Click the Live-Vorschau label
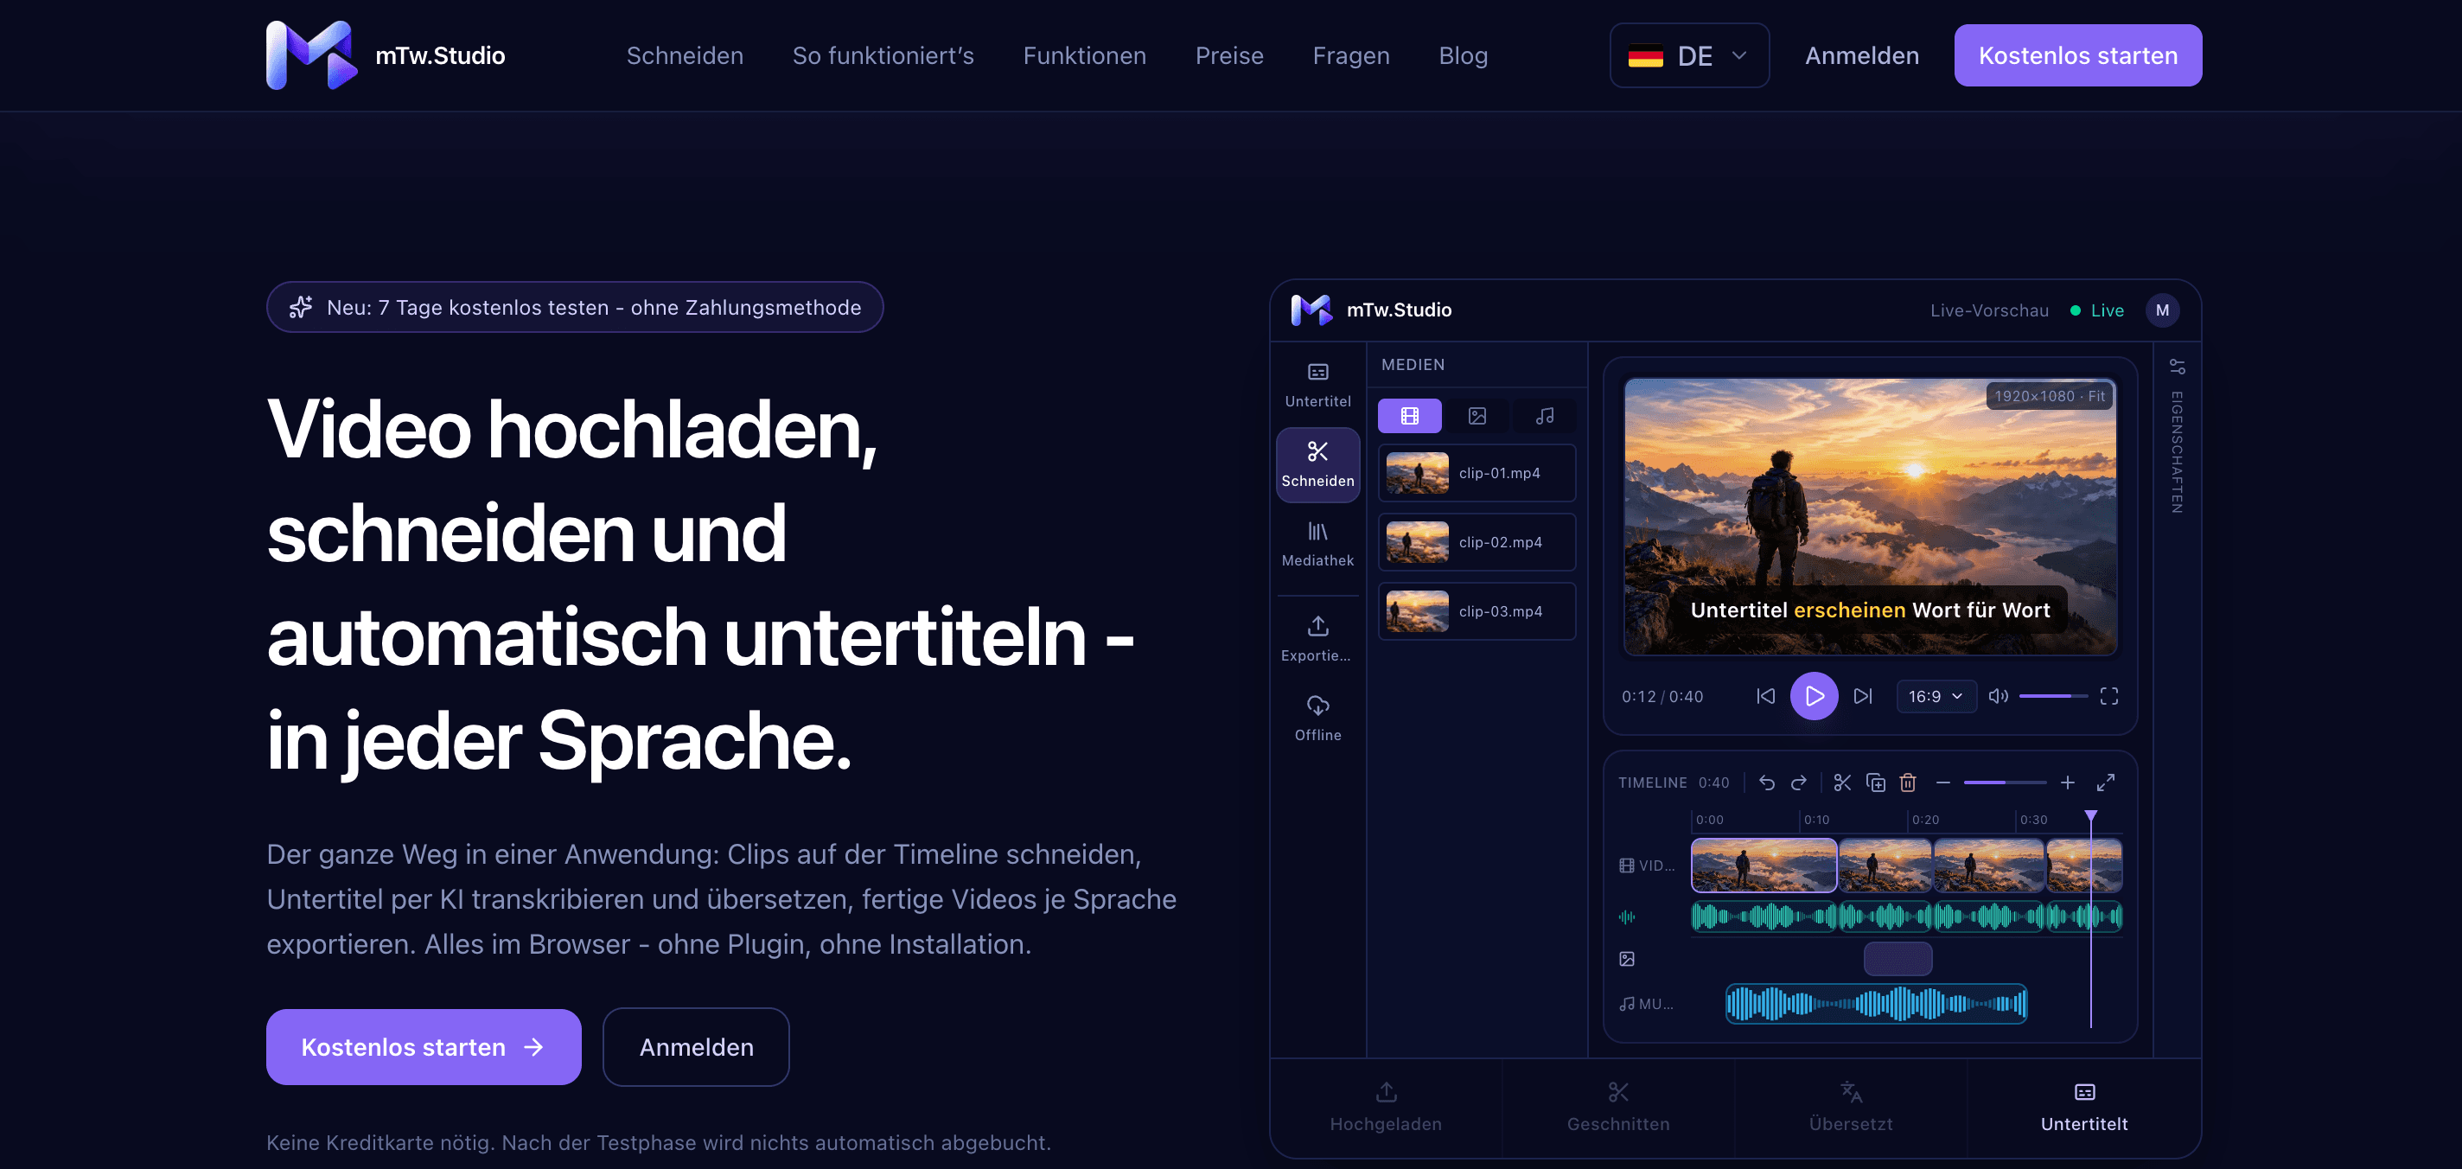The height and width of the screenshot is (1169, 2462). [1989, 310]
